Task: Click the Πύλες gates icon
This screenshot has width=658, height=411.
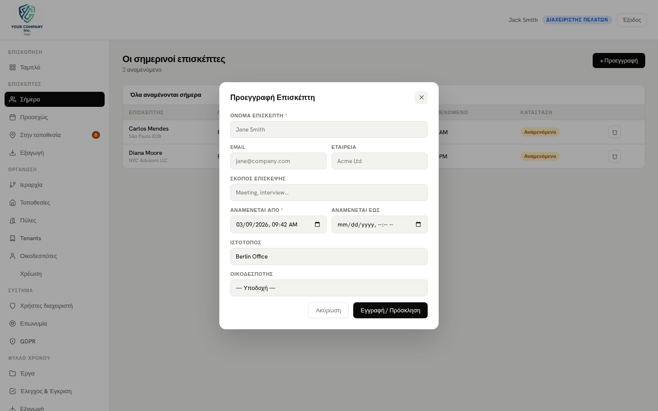Action: (x=12, y=220)
